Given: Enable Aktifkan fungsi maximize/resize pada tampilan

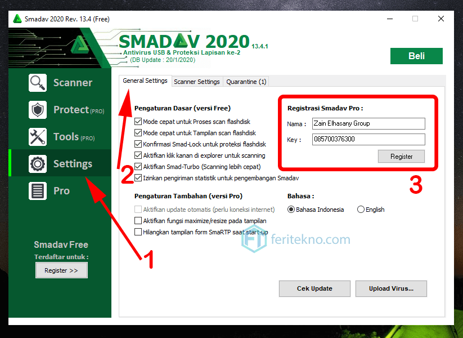Looking at the screenshot, I should pos(138,221).
